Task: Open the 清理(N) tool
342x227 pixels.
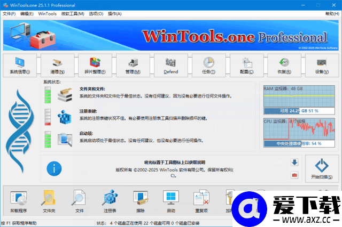Action: (x=58, y=66)
